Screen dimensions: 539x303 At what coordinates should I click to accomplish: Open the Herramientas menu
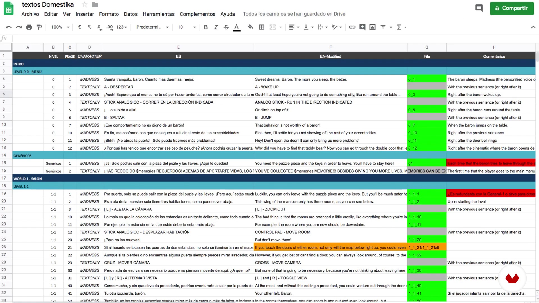159,14
